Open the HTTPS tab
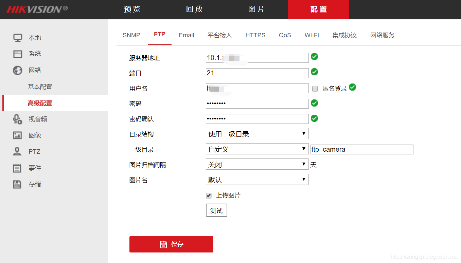 (255, 35)
